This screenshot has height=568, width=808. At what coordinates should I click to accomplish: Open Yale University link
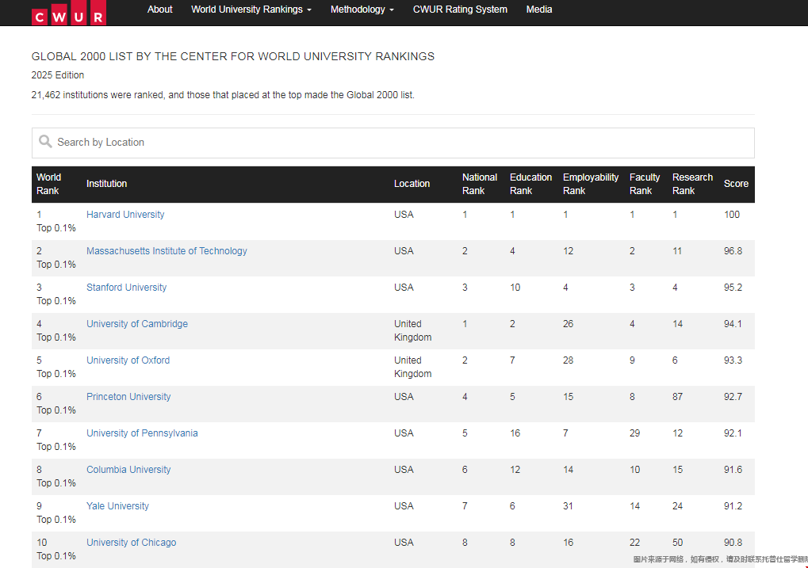(x=117, y=506)
